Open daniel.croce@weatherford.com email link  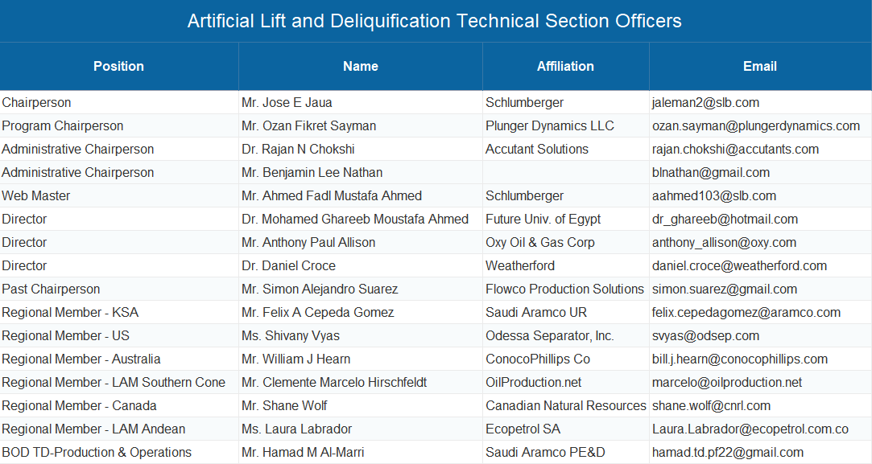click(739, 266)
